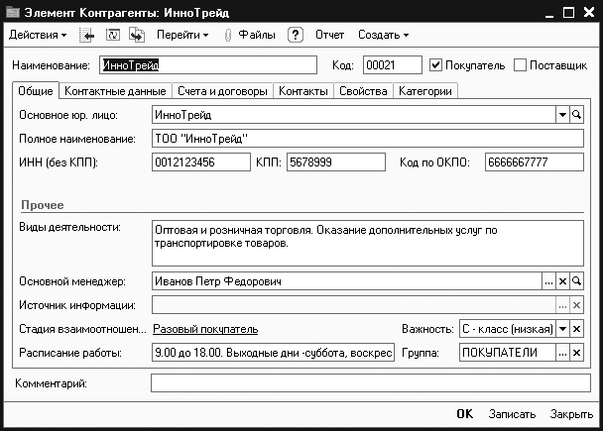This screenshot has width=603, height=431.
Task: Open the Действия dropdown menu
Action: click(38, 35)
